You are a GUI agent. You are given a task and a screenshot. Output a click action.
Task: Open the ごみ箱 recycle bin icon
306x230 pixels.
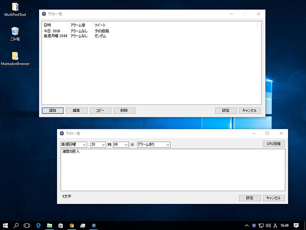[15, 34]
